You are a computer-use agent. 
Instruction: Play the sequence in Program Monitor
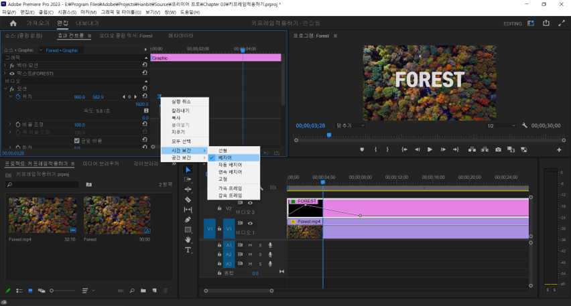[430, 149]
